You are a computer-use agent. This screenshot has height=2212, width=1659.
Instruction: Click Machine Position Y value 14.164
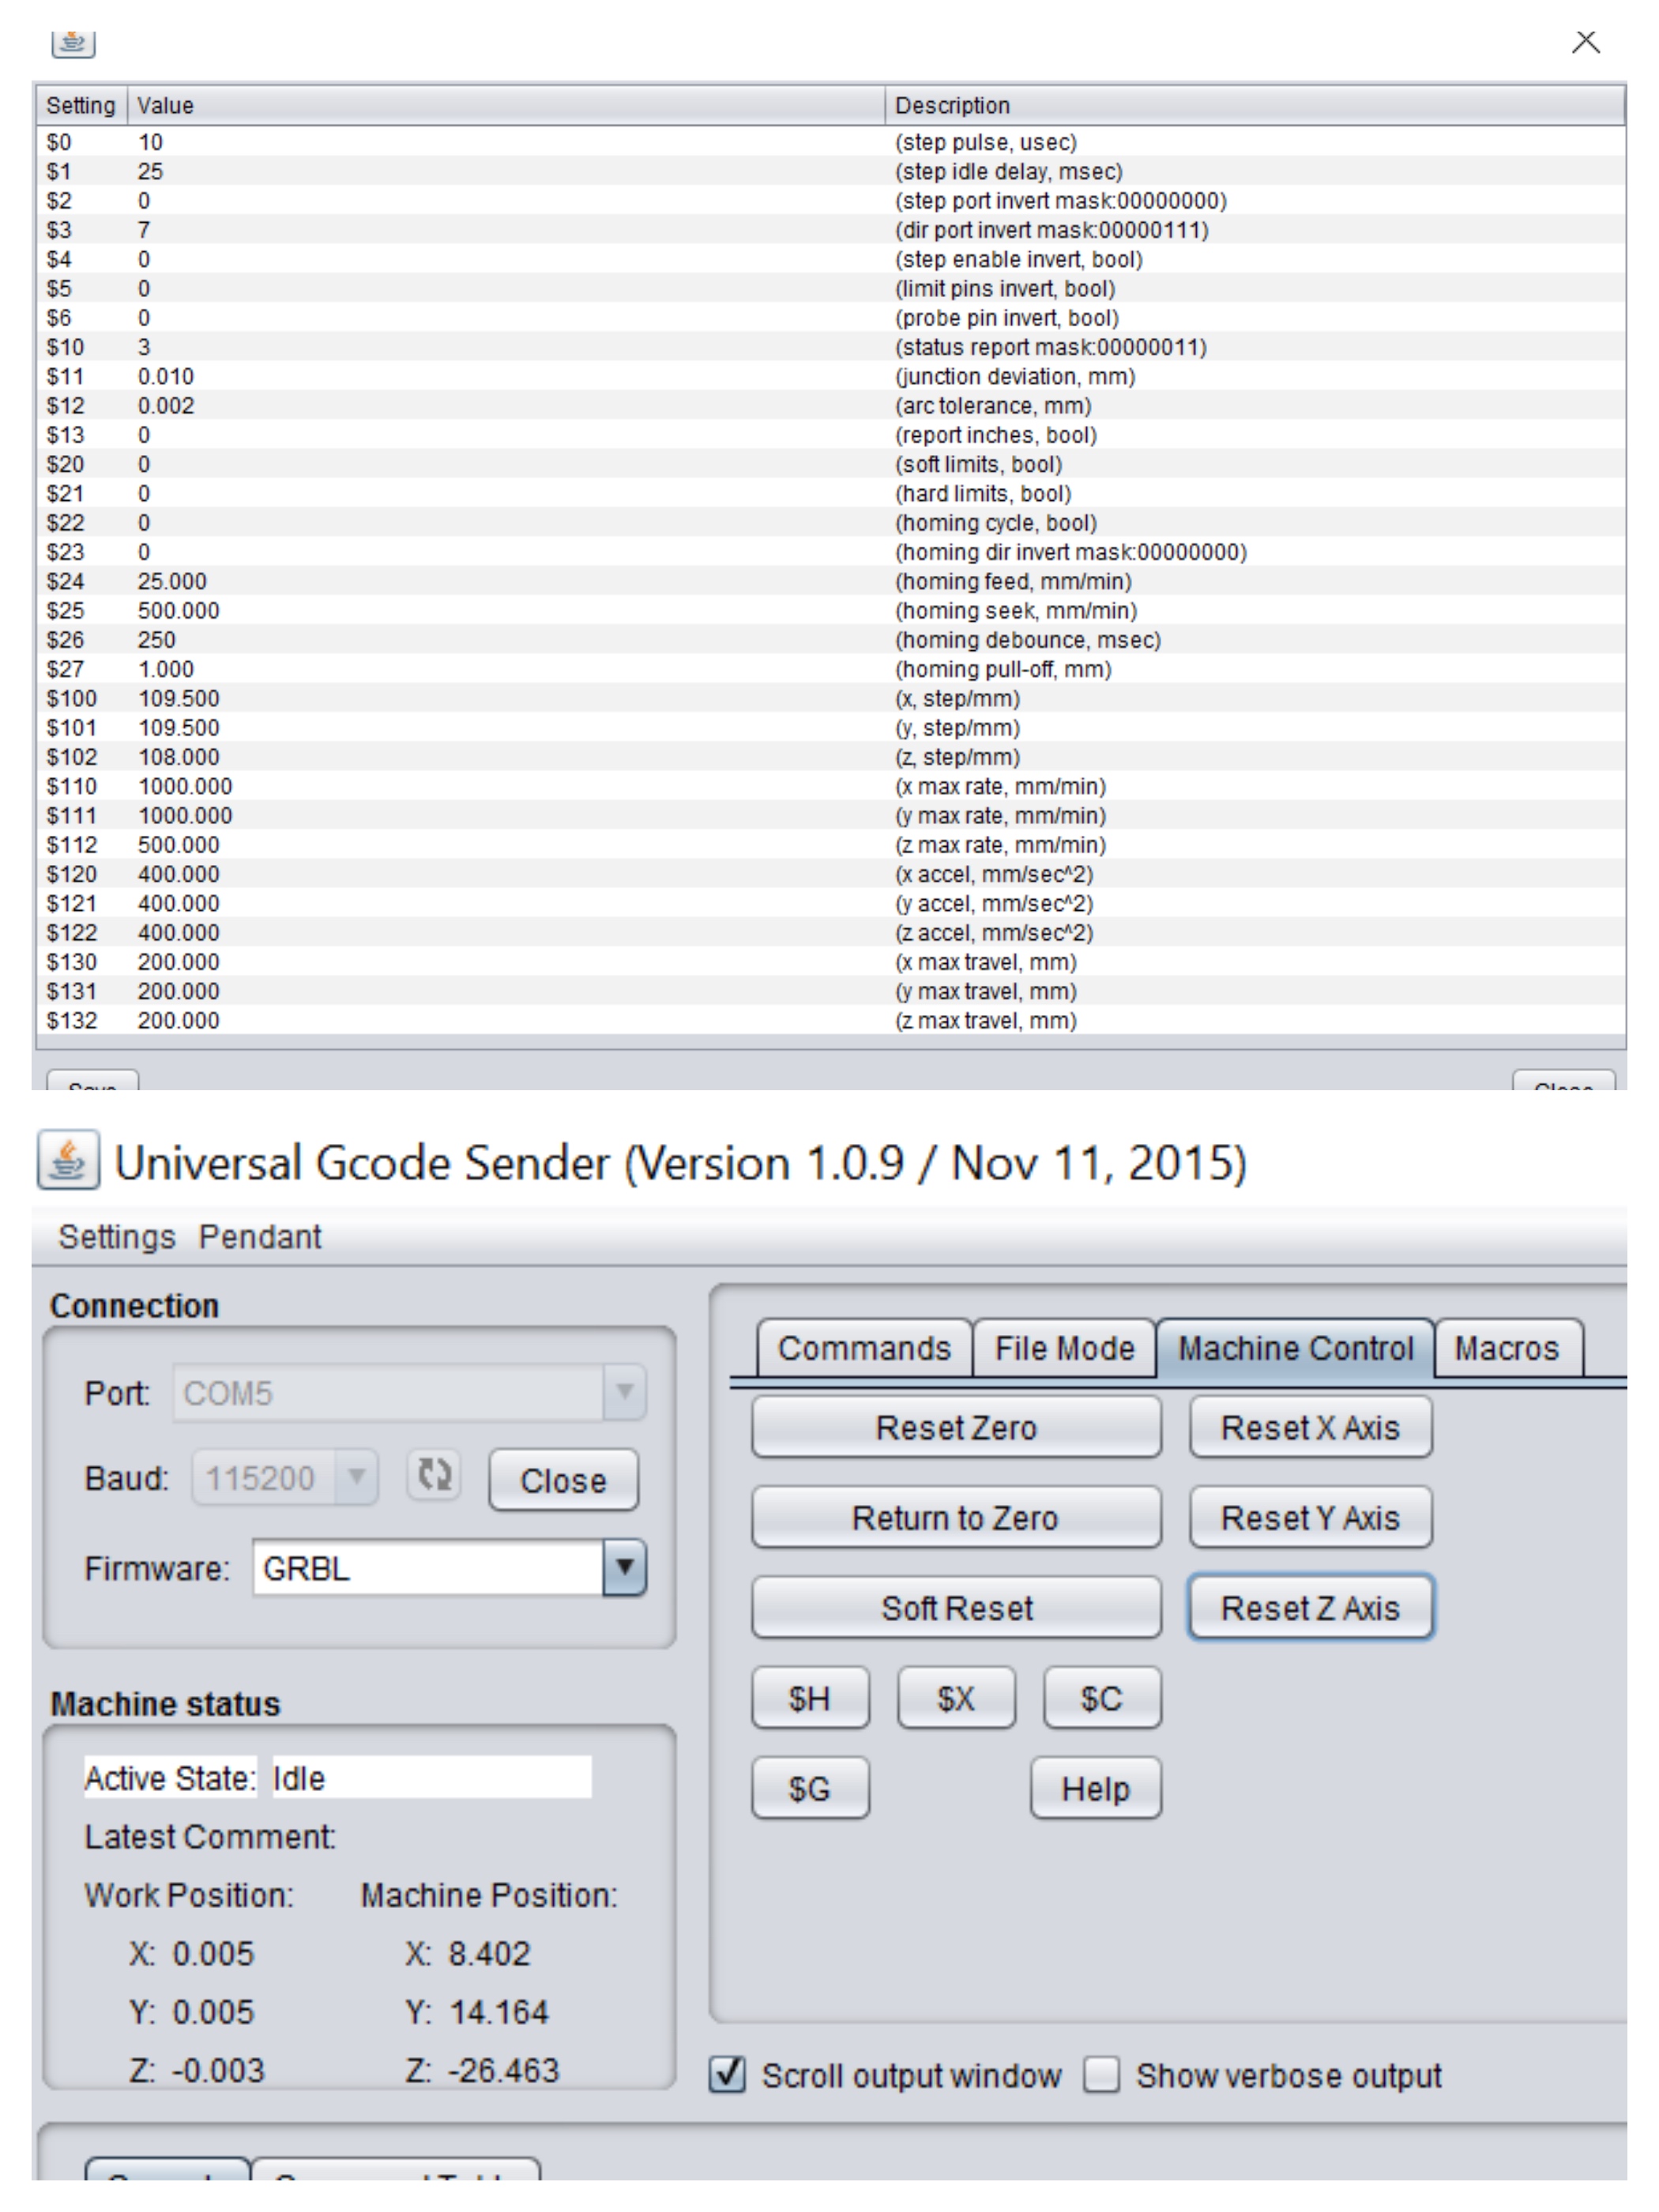(x=498, y=2011)
